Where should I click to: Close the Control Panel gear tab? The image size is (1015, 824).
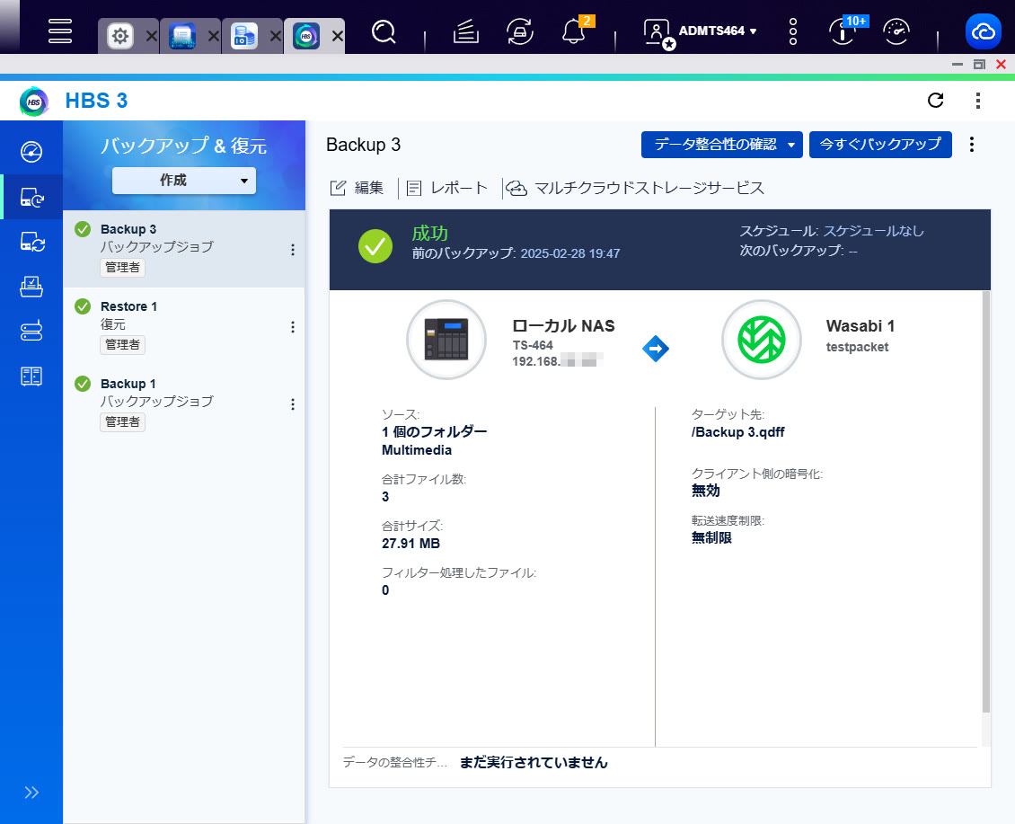point(152,36)
